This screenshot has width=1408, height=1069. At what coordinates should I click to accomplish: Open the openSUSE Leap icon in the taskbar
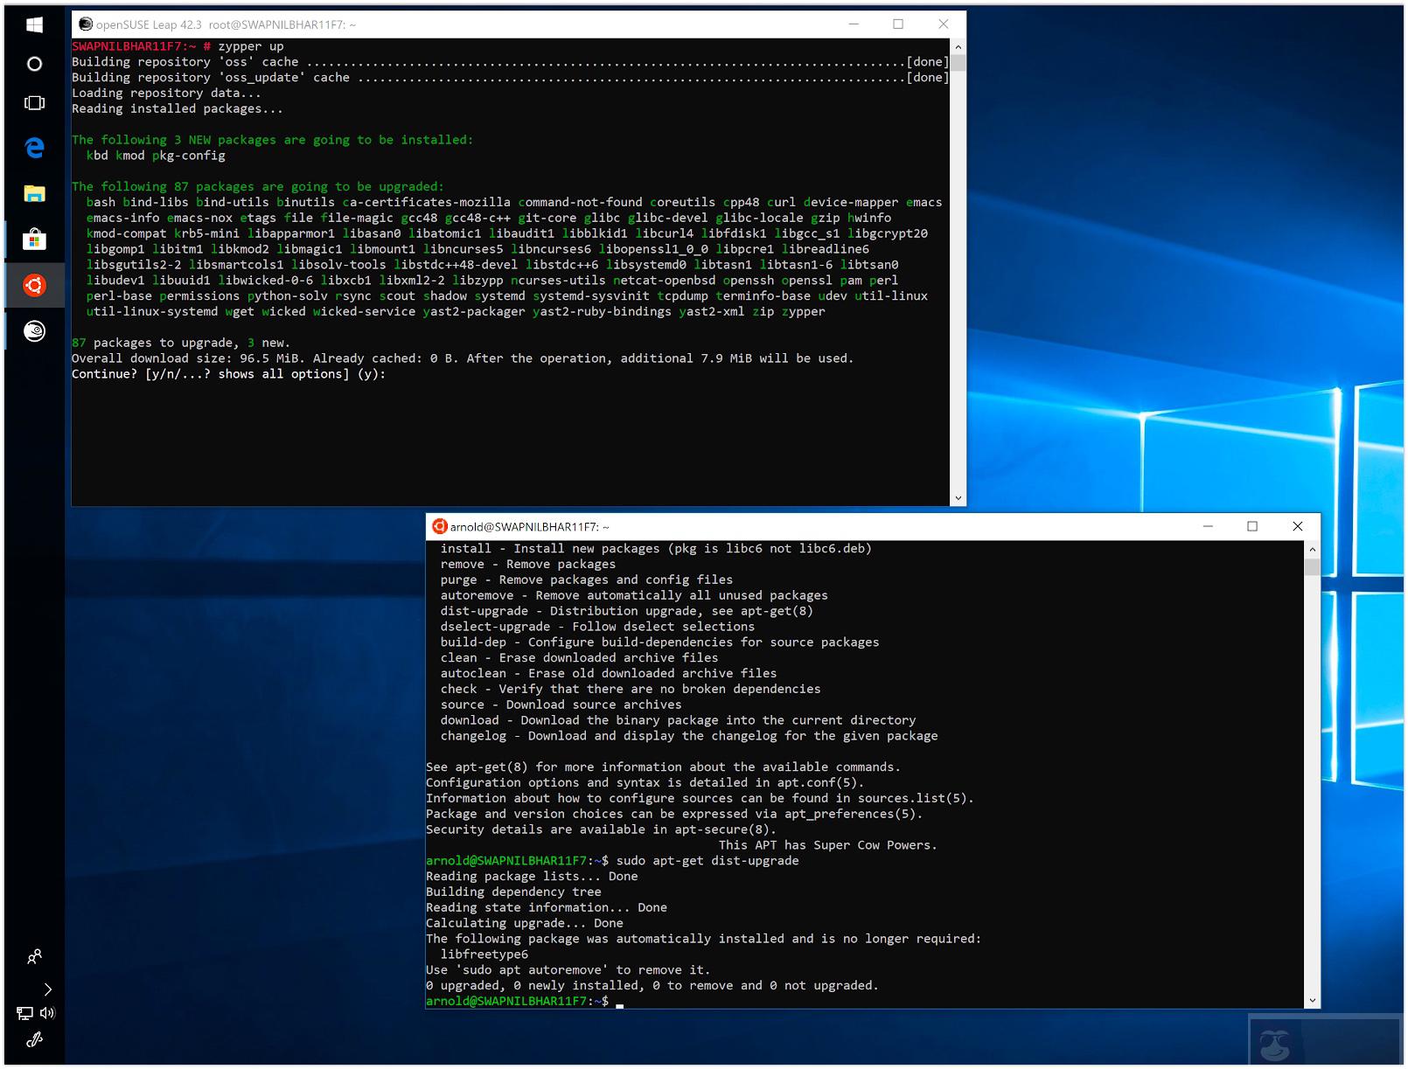(x=35, y=331)
